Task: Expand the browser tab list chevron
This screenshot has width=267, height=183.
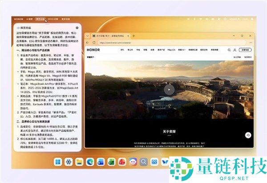Action: click(88, 36)
